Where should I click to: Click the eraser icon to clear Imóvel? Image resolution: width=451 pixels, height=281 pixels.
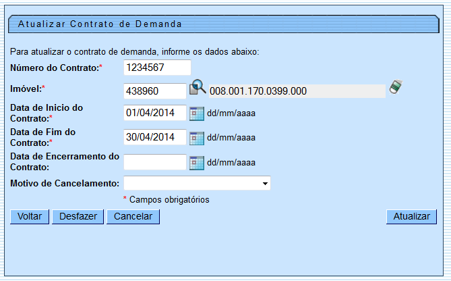[x=396, y=88]
